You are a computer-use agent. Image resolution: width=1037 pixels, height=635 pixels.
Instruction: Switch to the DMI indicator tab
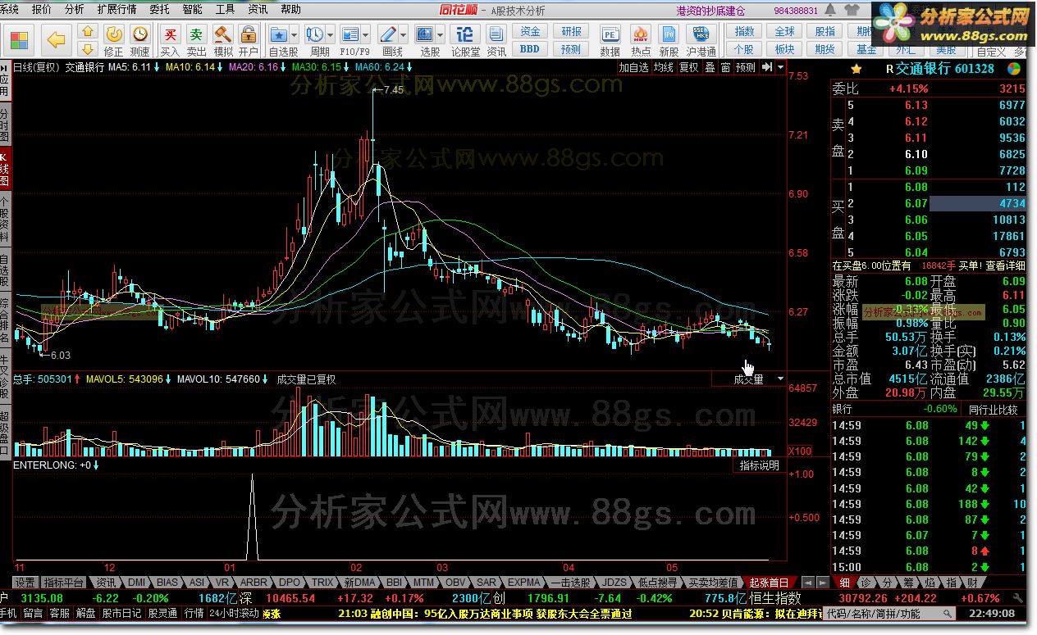point(136,583)
